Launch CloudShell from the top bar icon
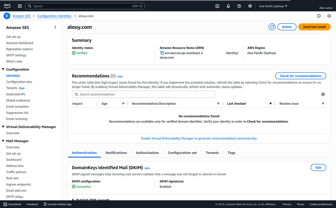Image resolution: width=336 pixels, height=208 pixels. (x=217, y=6)
